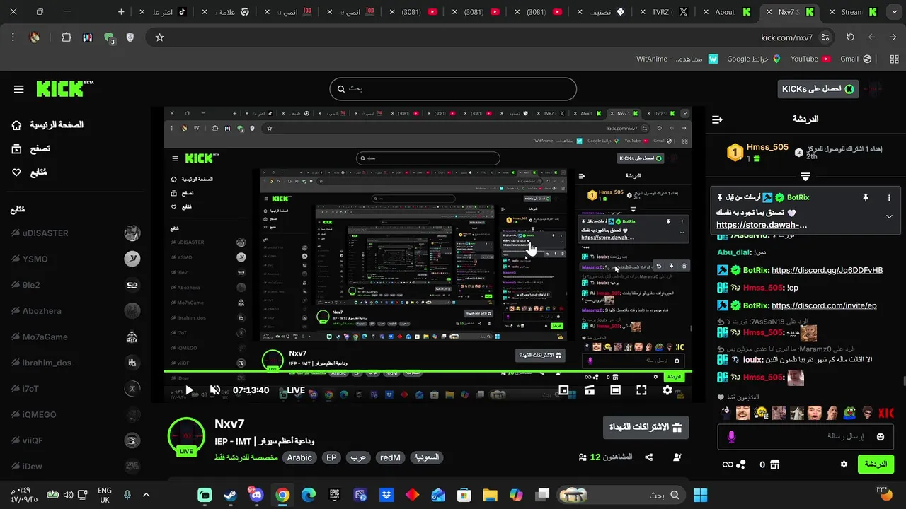Image resolution: width=906 pixels, height=509 pixels.
Task: Open the store.dawah pinned link
Action: pyautogui.click(x=762, y=225)
